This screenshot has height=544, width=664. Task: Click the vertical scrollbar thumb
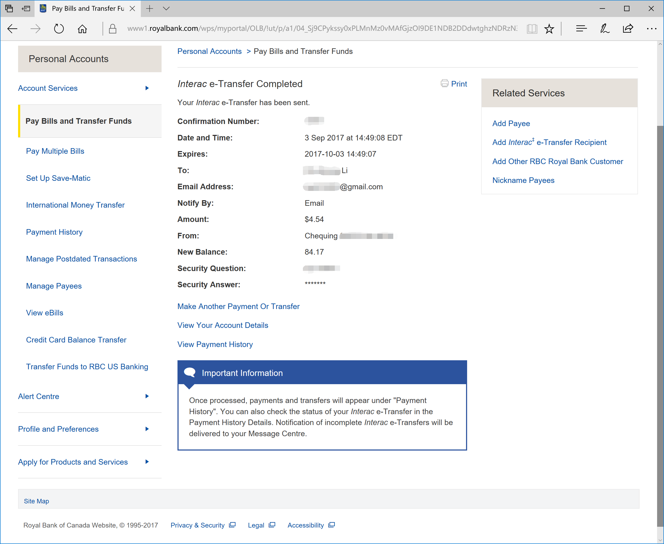coord(660,326)
